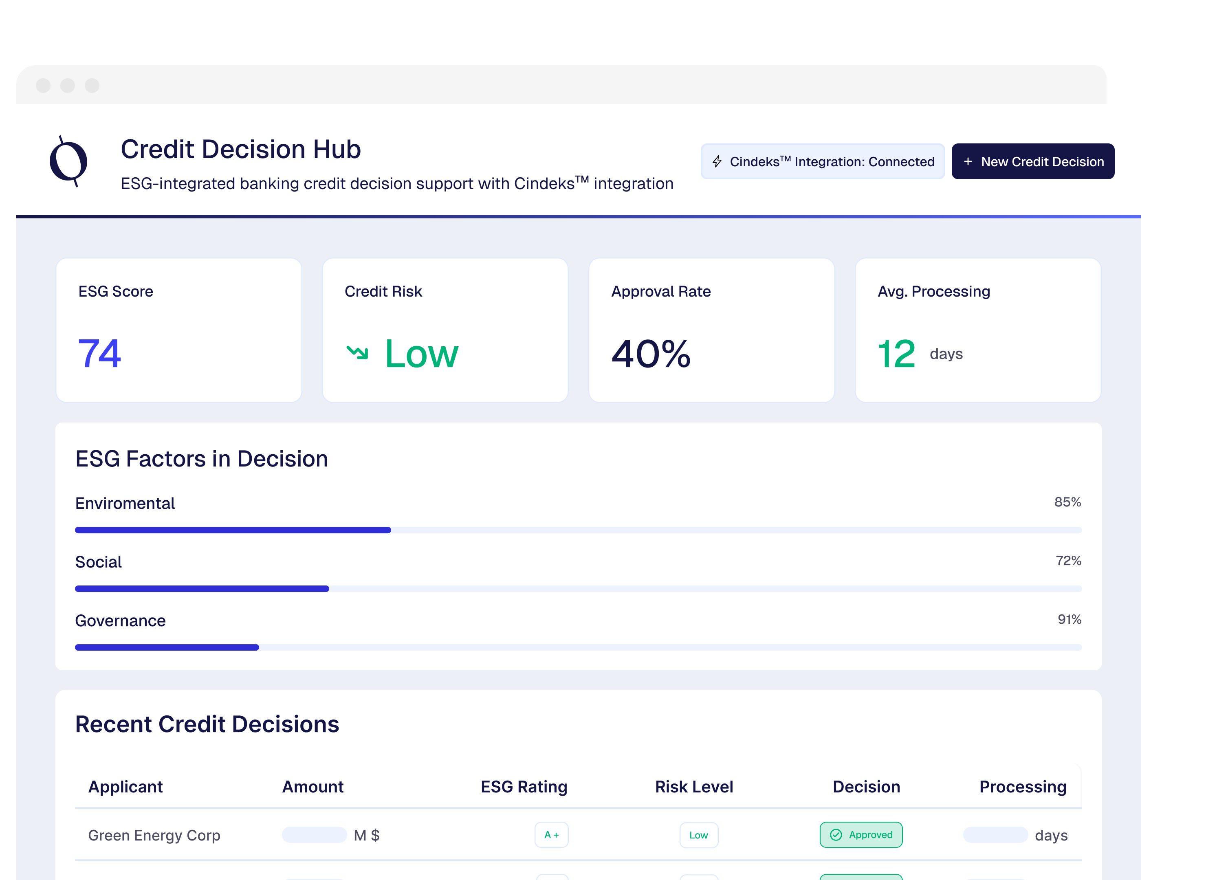Screen dimensions: 1206x880
Task: Click the downward trend arrow beside Low credit risk
Action: point(358,353)
